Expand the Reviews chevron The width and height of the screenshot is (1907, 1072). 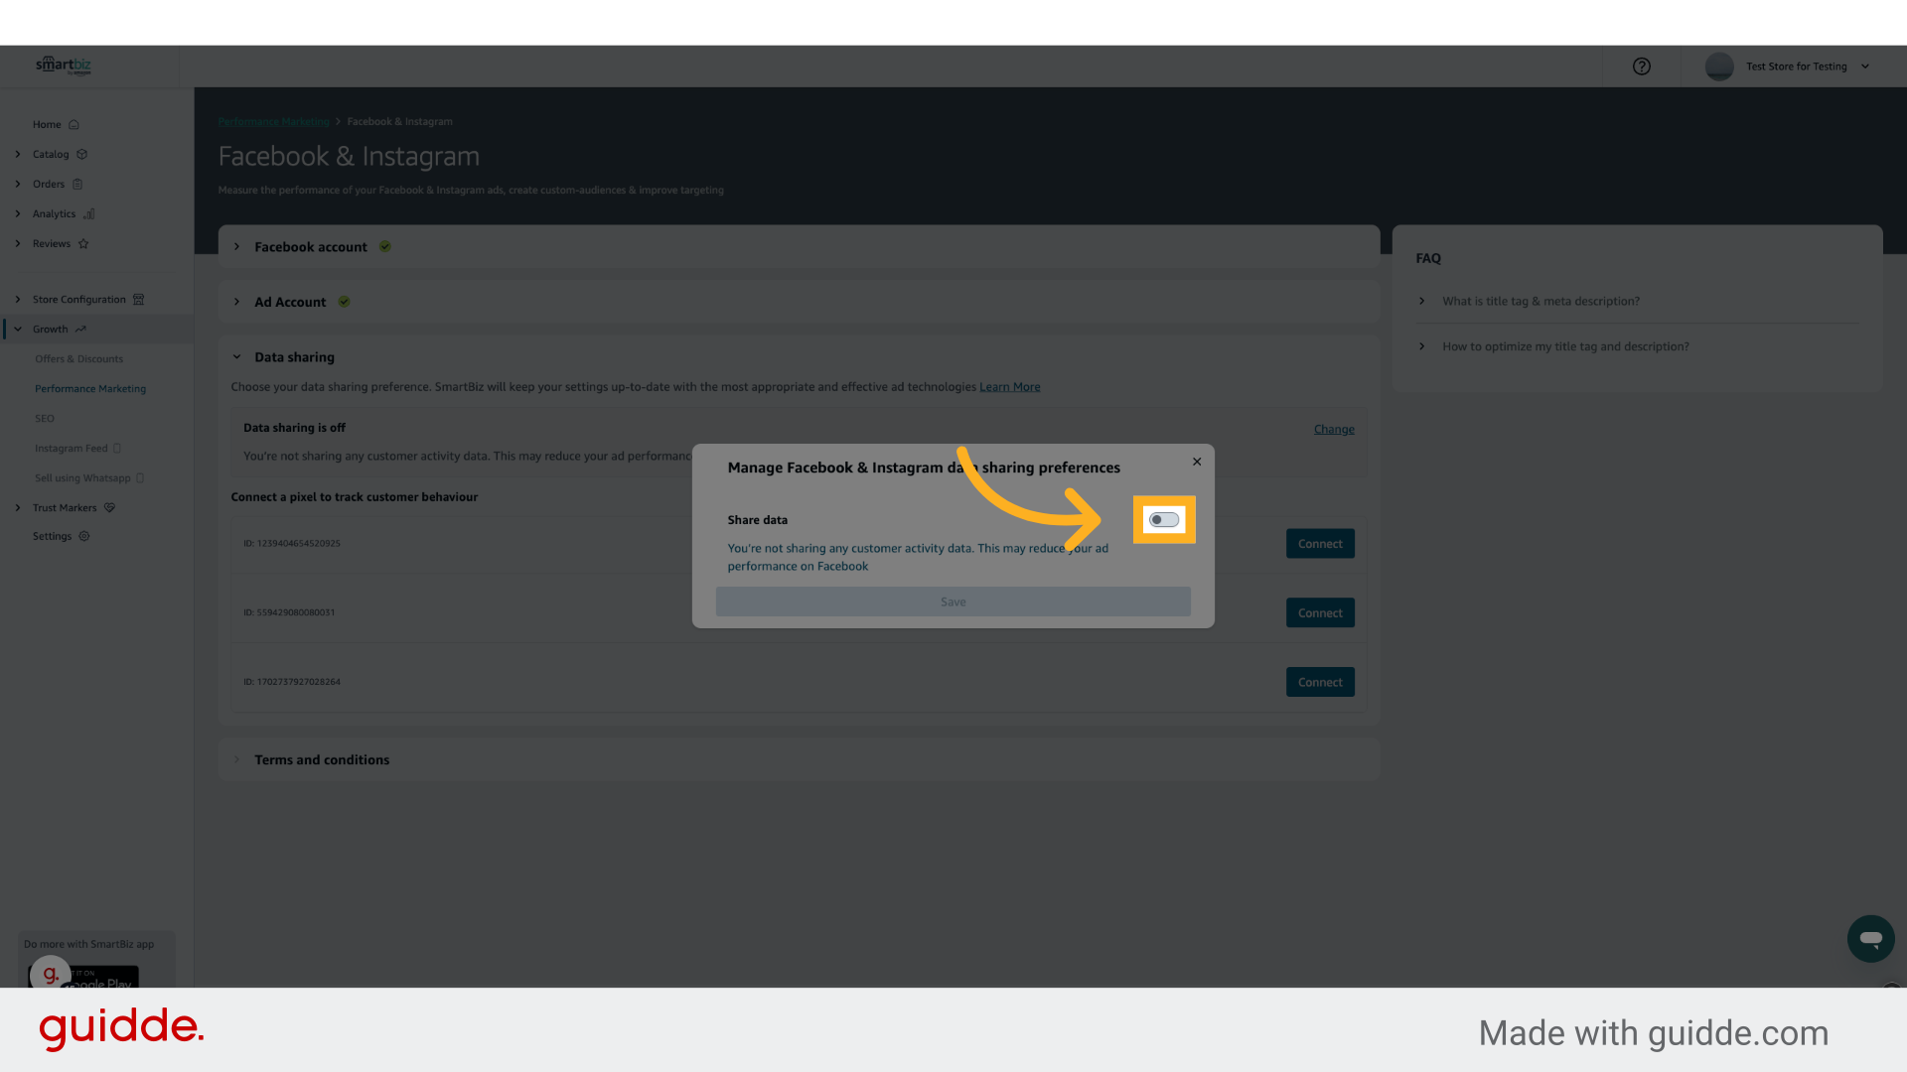pos(18,244)
